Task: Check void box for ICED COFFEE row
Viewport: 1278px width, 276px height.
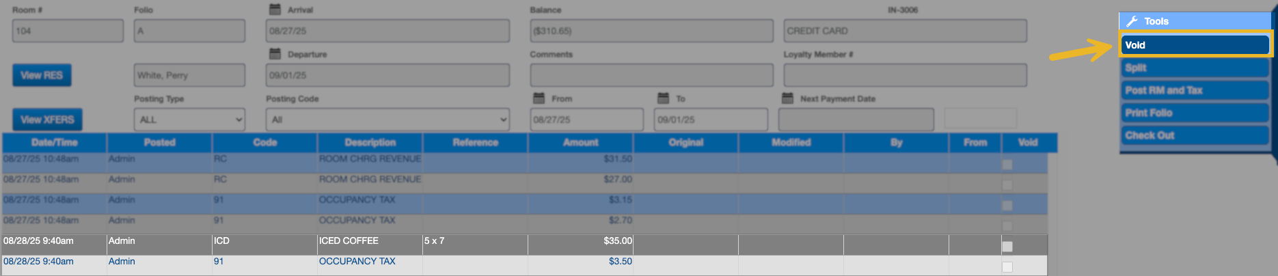Action: pos(1007,247)
